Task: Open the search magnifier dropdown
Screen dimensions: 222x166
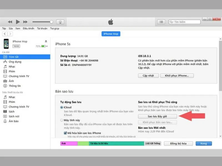Action: (171, 22)
